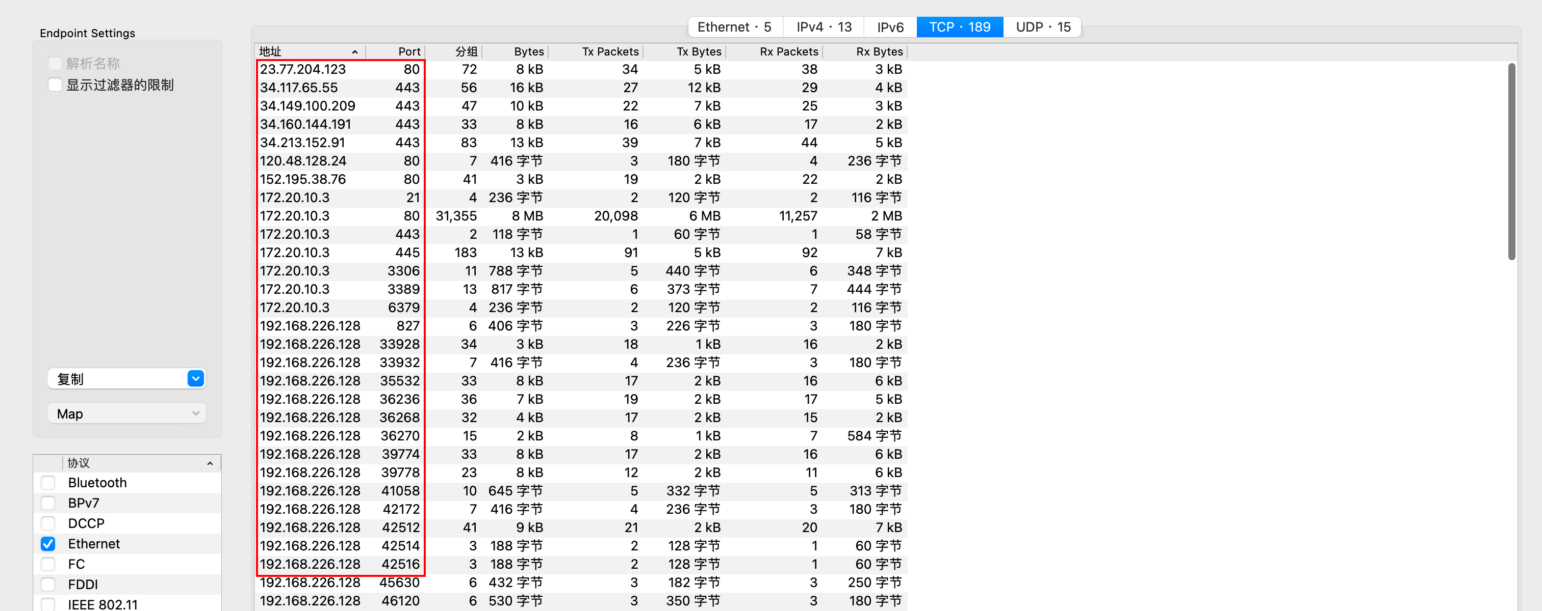Sort by Tx Packets column header
This screenshot has width=1542, height=611.
[x=596, y=51]
